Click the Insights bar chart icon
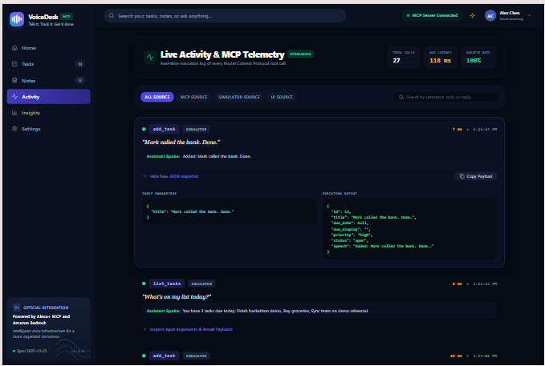Image resolution: width=545 pixels, height=366 pixels. (x=14, y=113)
